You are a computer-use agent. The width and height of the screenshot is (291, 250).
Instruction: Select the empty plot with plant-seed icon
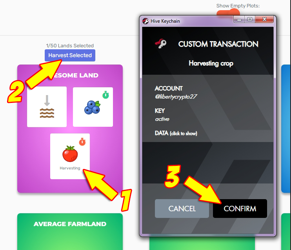47,107
